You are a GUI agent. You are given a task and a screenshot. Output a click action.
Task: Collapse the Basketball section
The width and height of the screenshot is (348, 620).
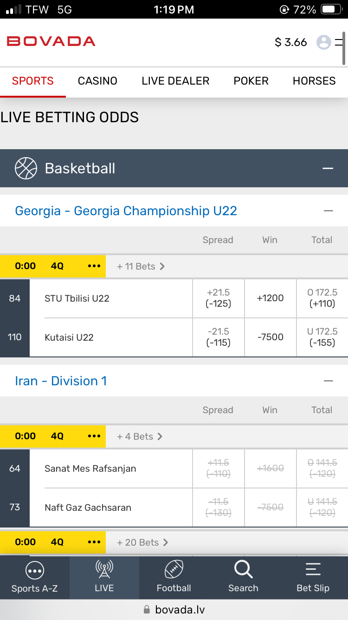328,168
